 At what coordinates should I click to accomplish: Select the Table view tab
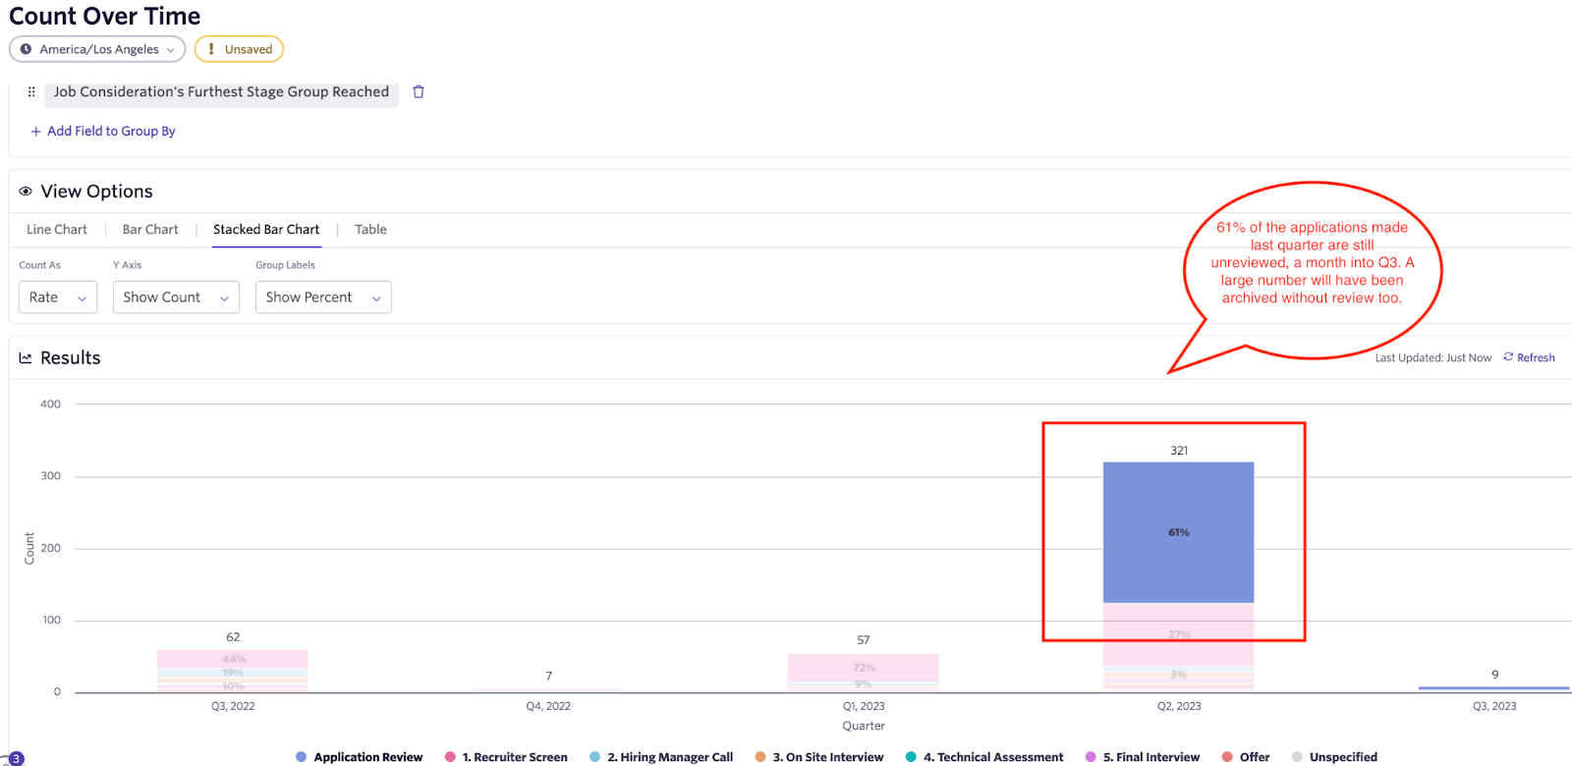pyautogui.click(x=370, y=230)
